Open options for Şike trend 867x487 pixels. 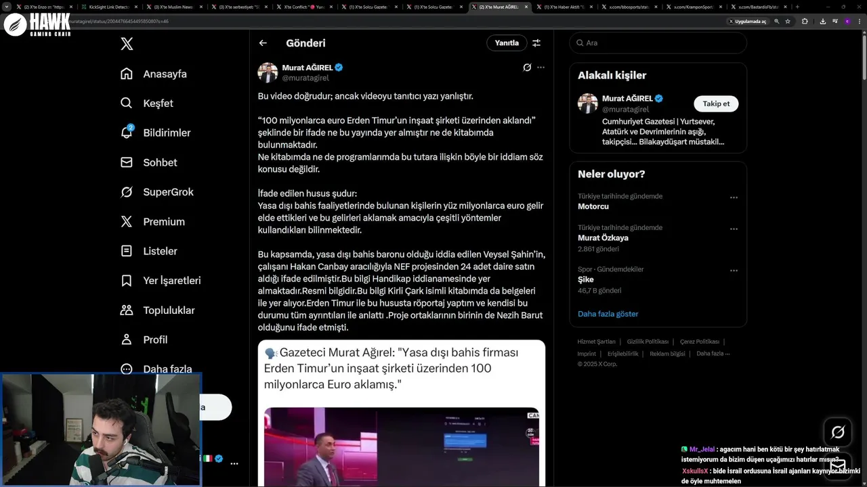tap(734, 271)
